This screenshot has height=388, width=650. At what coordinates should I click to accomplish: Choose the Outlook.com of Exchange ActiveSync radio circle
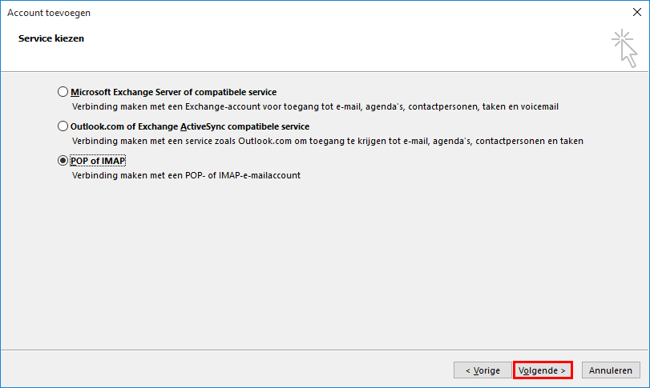[x=63, y=126]
